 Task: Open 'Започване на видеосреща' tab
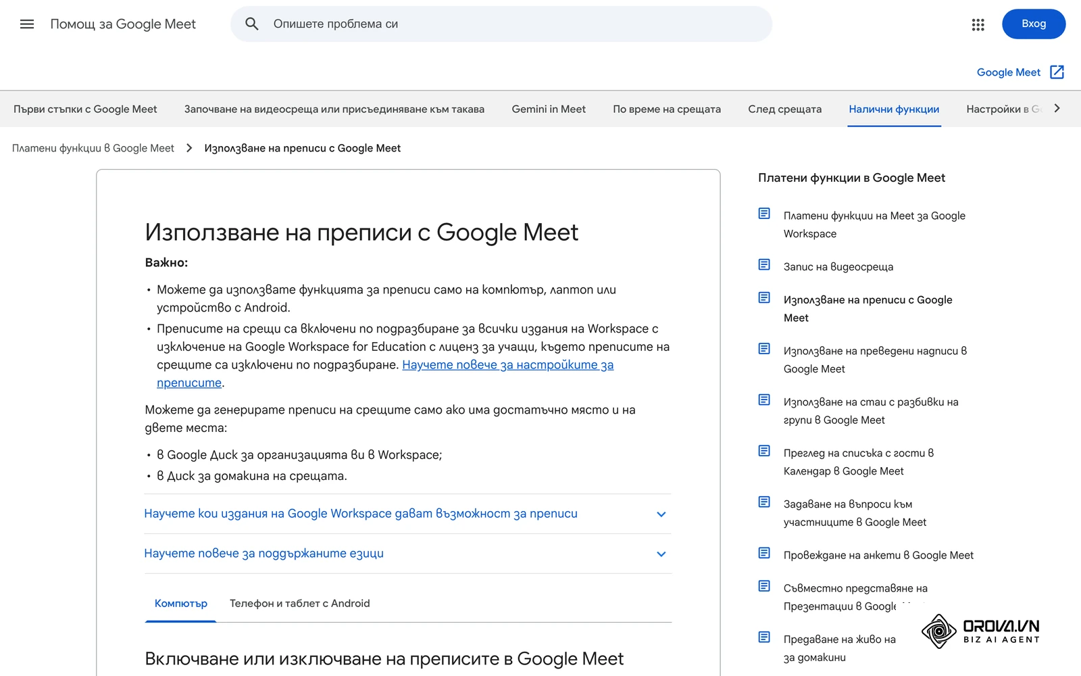pyautogui.click(x=334, y=109)
